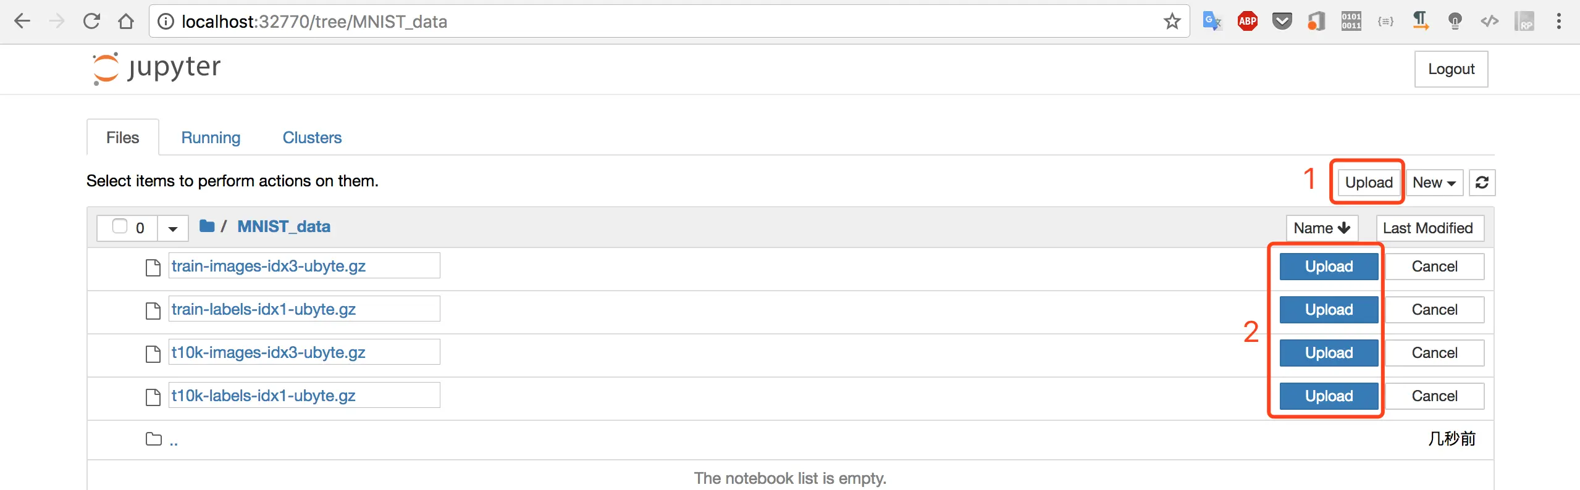The width and height of the screenshot is (1580, 490).
Task: Expand the selection type dropdown arrow
Action: click(173, 228)
